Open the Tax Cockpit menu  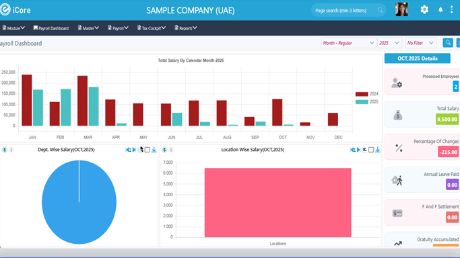[152, 28]
